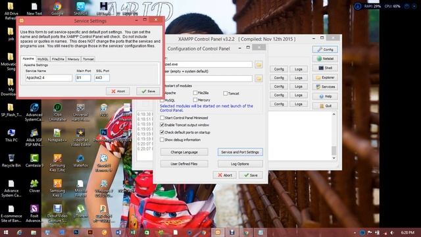Select the Samsung Kies 3 desktop icon
This screenshot has width=421, height=237.
click(57, 188)
